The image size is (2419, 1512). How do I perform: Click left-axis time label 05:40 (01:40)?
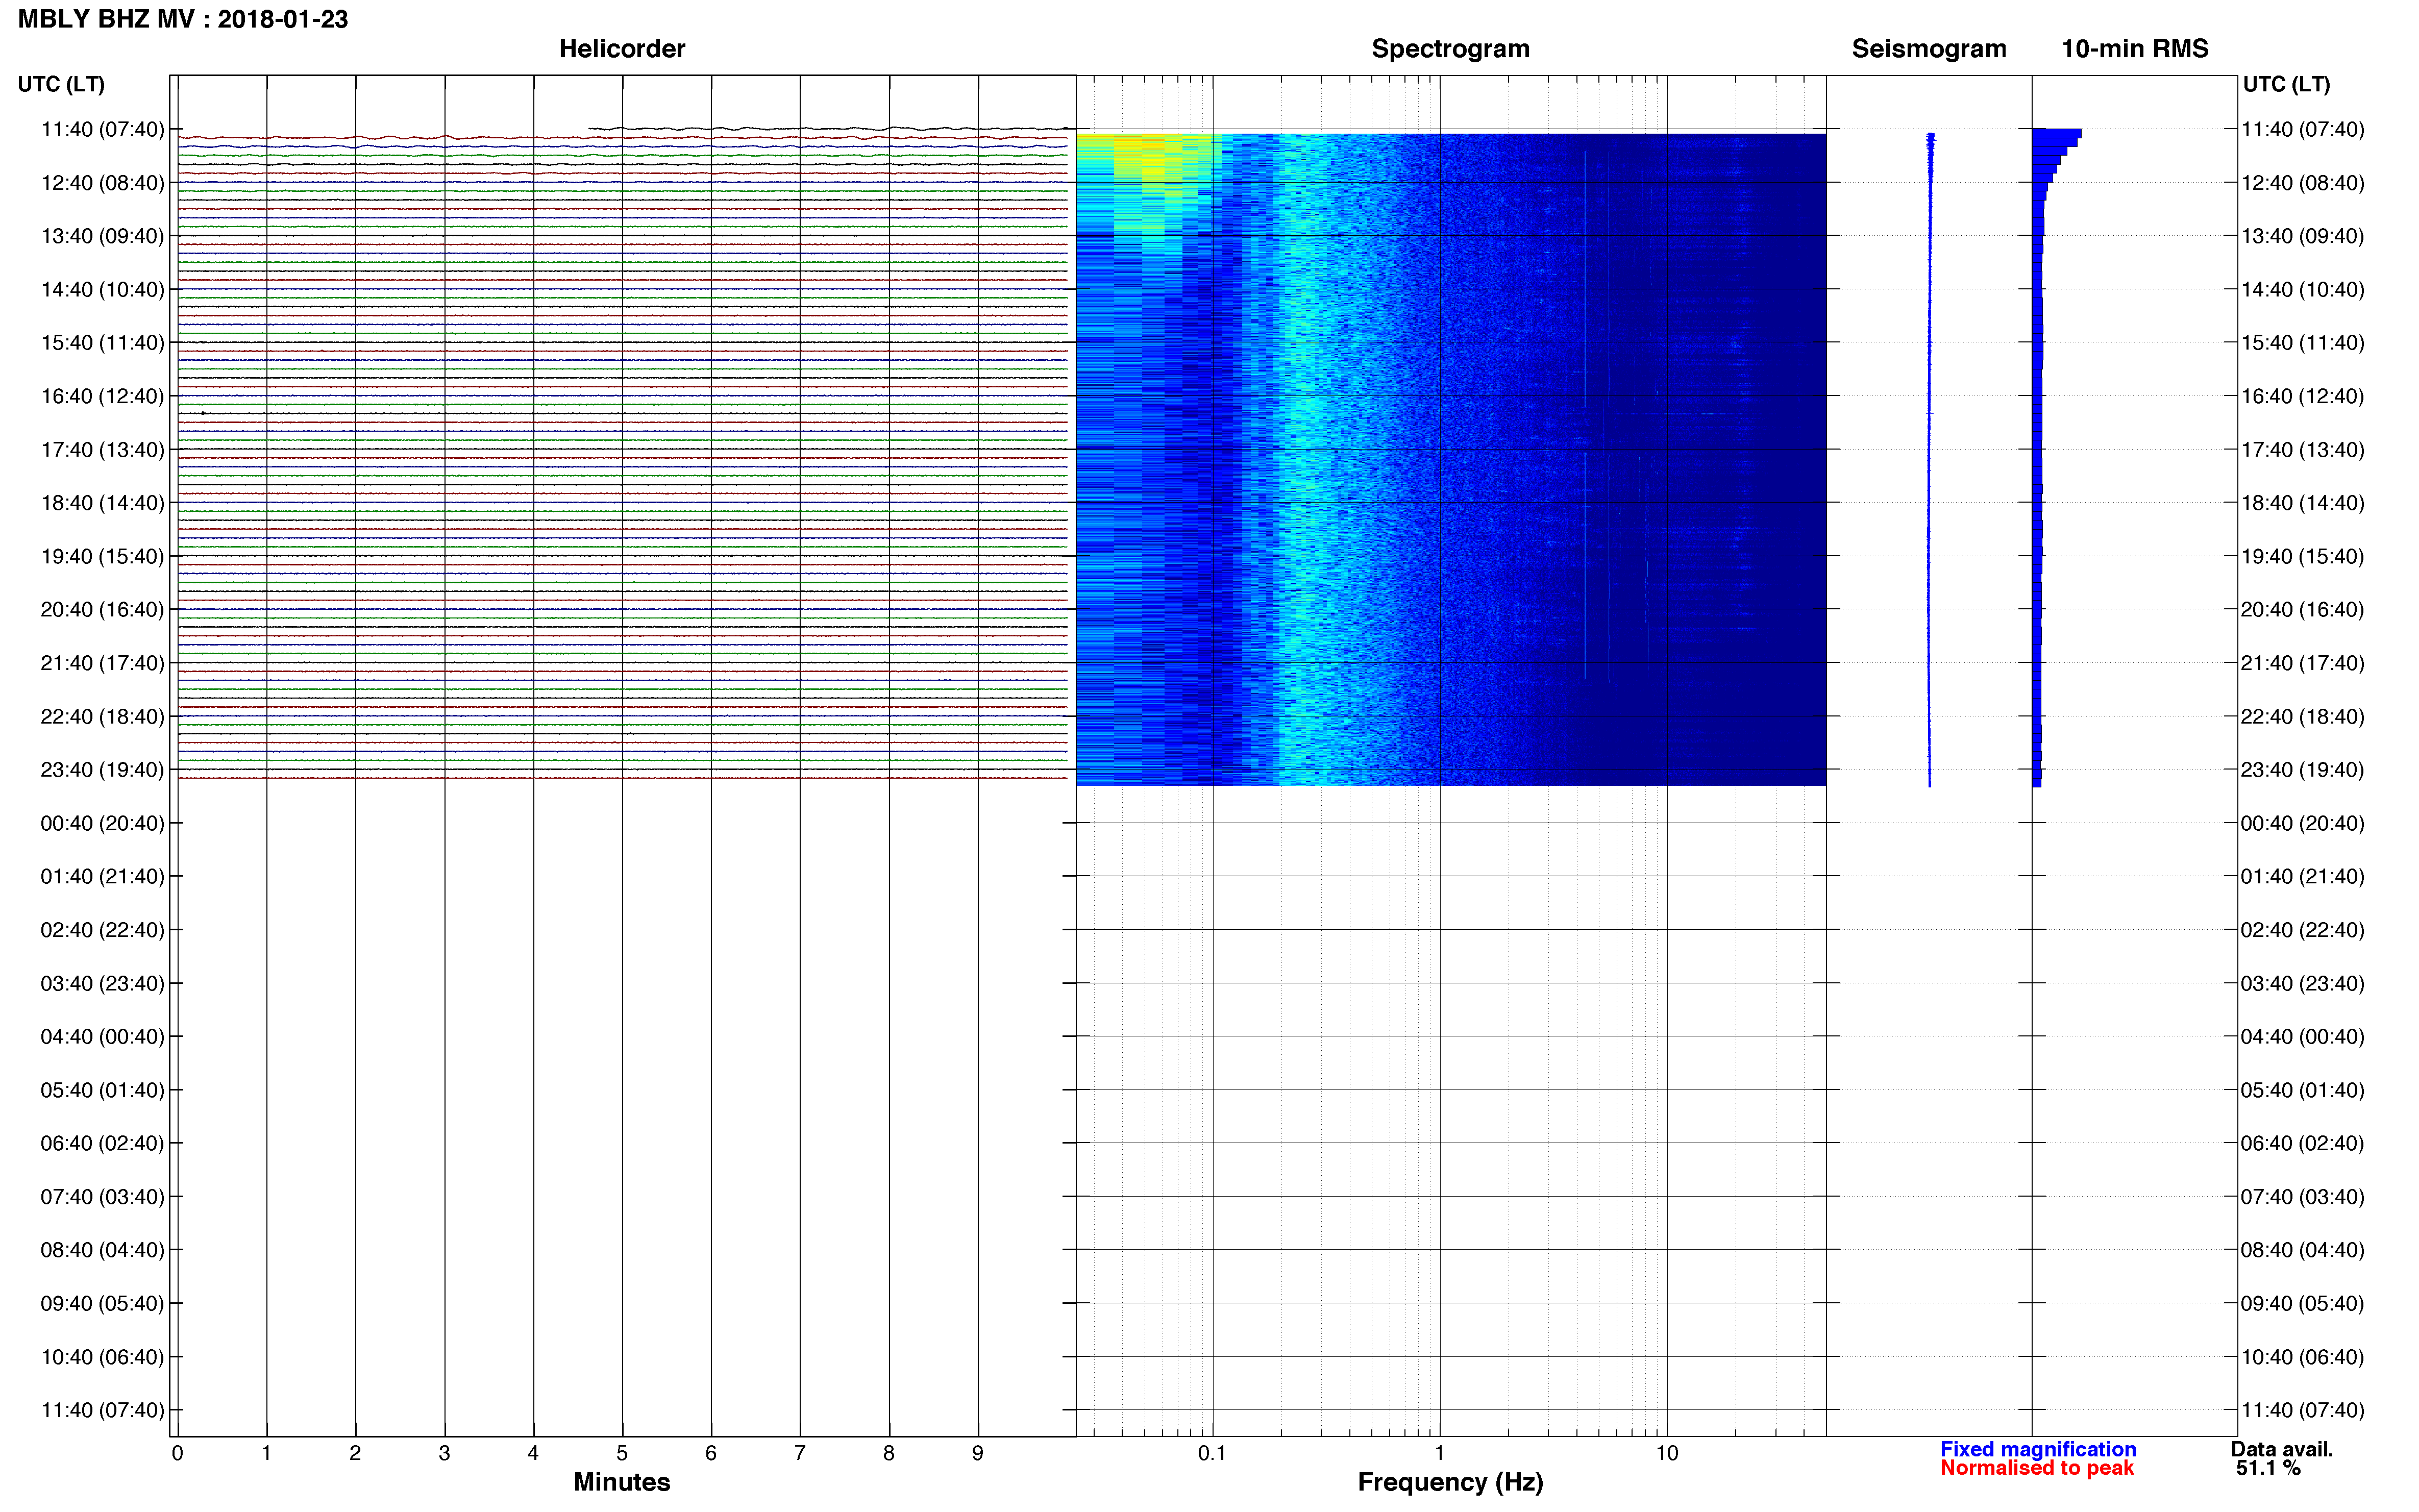[x=102, y=1090]
